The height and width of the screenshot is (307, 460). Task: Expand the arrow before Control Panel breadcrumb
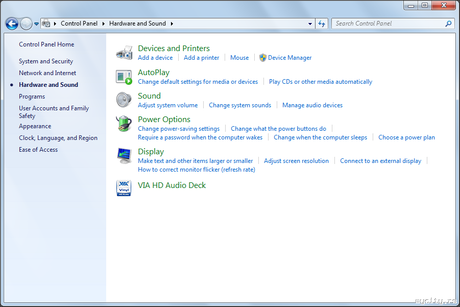pyautogui.click(x=55, y=23)
